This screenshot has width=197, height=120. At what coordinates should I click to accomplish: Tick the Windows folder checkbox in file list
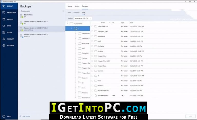92,86
